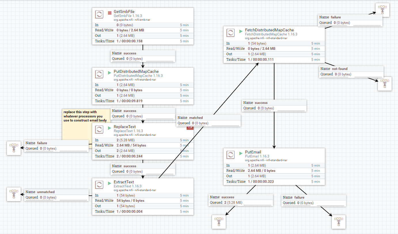The image size is (398, 234).
Task: Click the funnel receiving the unmatched relationship
Action: pyautogui.click(x=14, y=194)
